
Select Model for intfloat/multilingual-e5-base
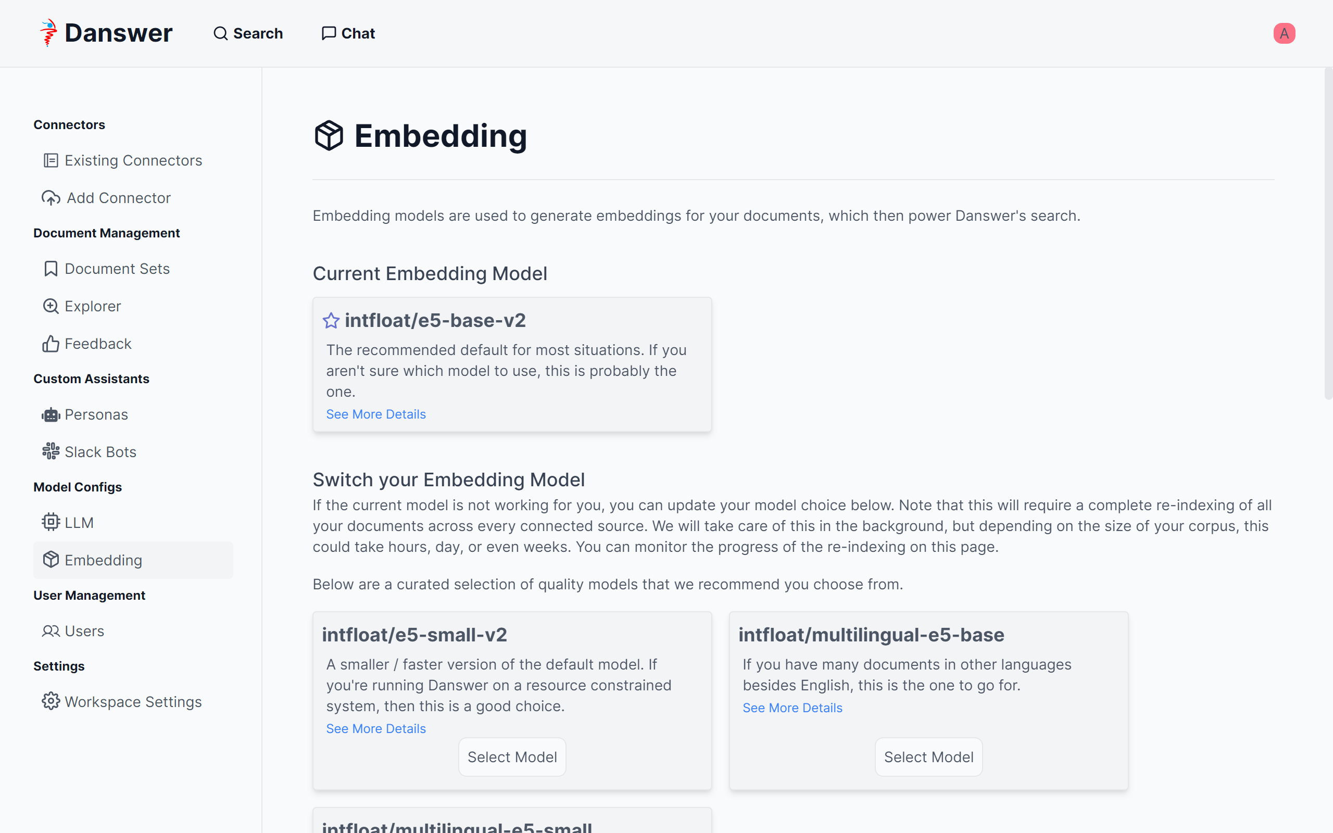[x=928, y=757]
